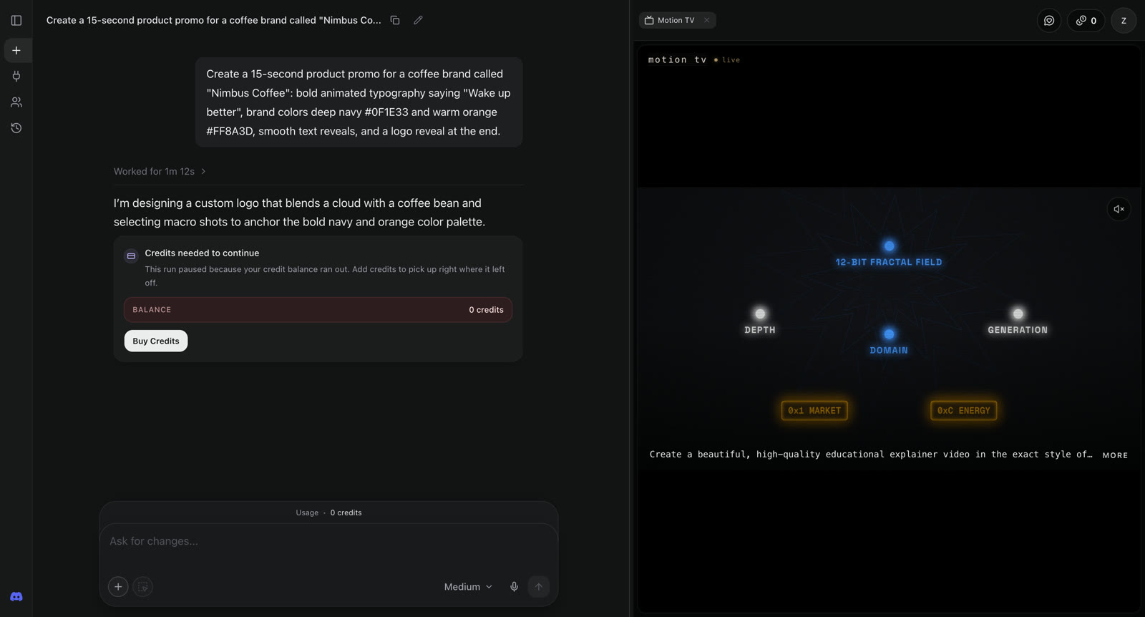Click the DEPTH node label
The width and height of the screenshot is (1145, 617).
click(x=760, y=330)
